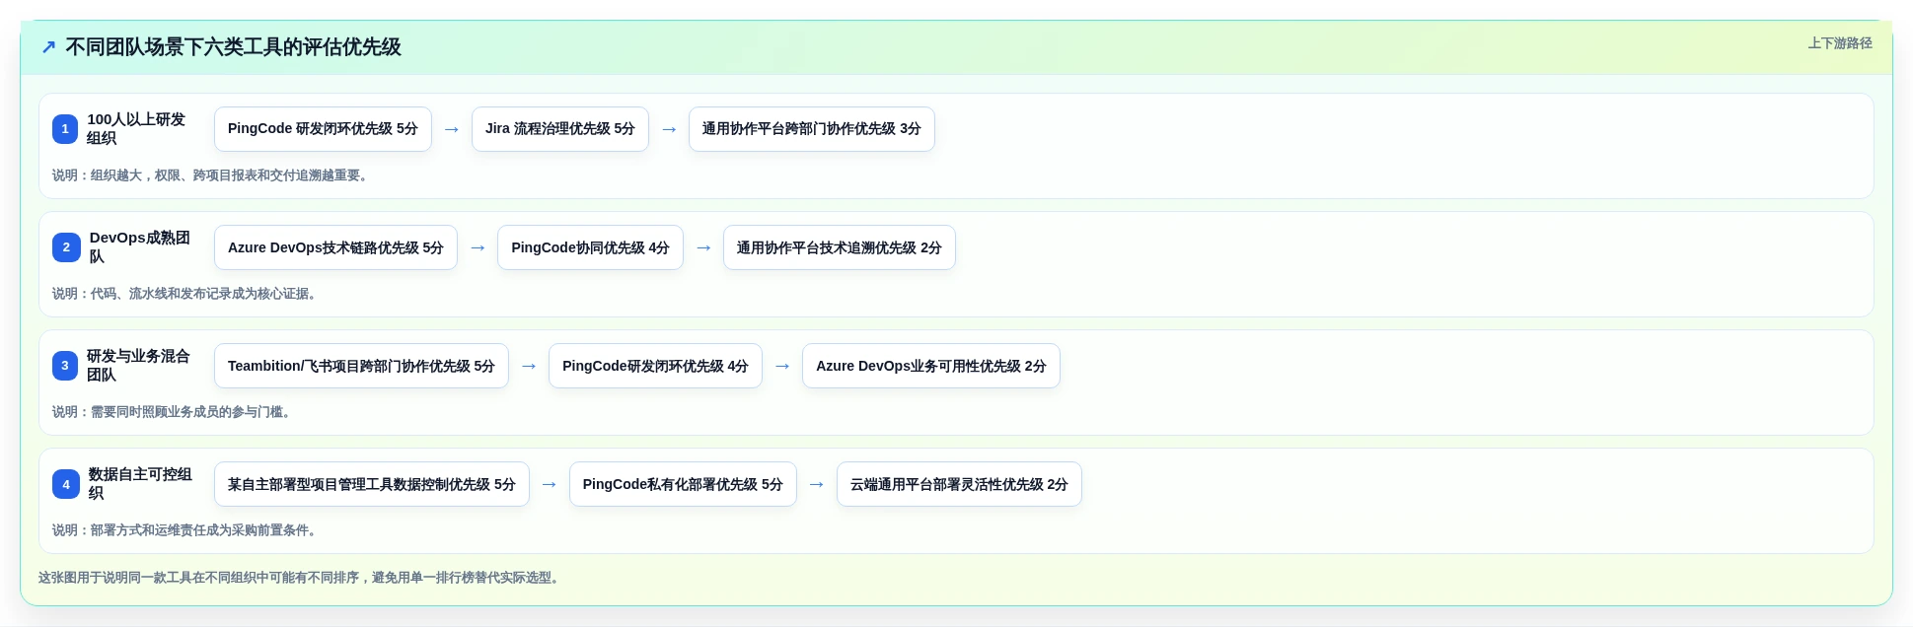1913x627 pixels.
Task: Click the number 4 badge
Action: (x=66, y=484)
